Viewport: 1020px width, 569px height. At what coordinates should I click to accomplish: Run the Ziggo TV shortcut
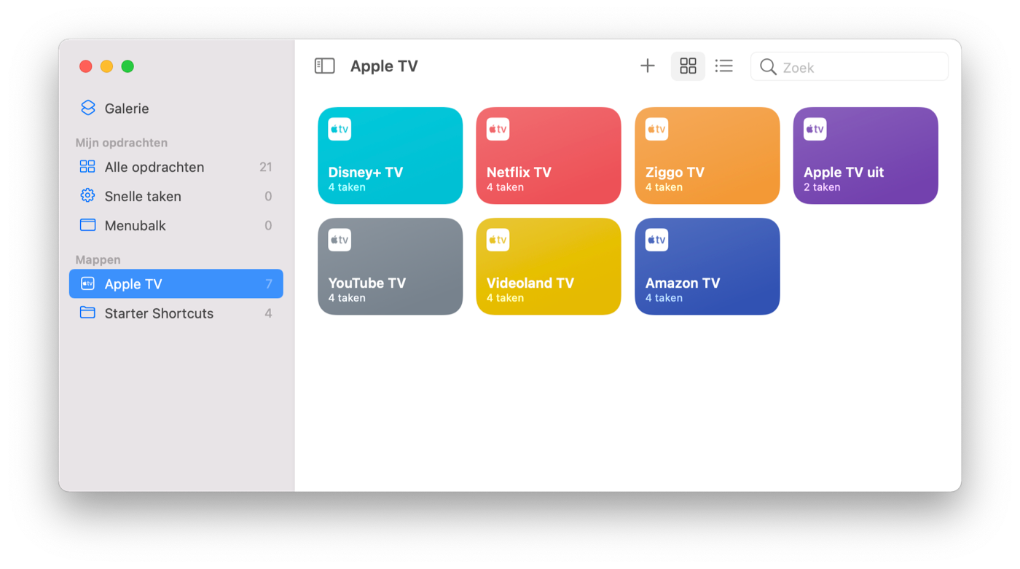(x=707, y=156)
